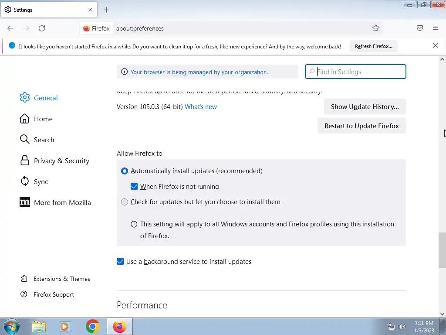446x335 pixels.
Task: Click the Sync arrows icon in sidebar
Action: [x=25, y=181]
